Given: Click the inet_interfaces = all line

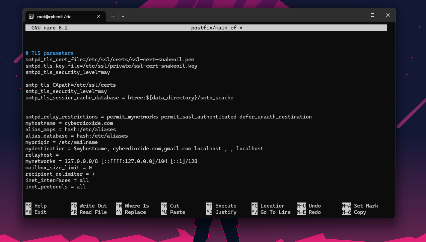Looking at the screenshot, I should [x=57, y=180].
